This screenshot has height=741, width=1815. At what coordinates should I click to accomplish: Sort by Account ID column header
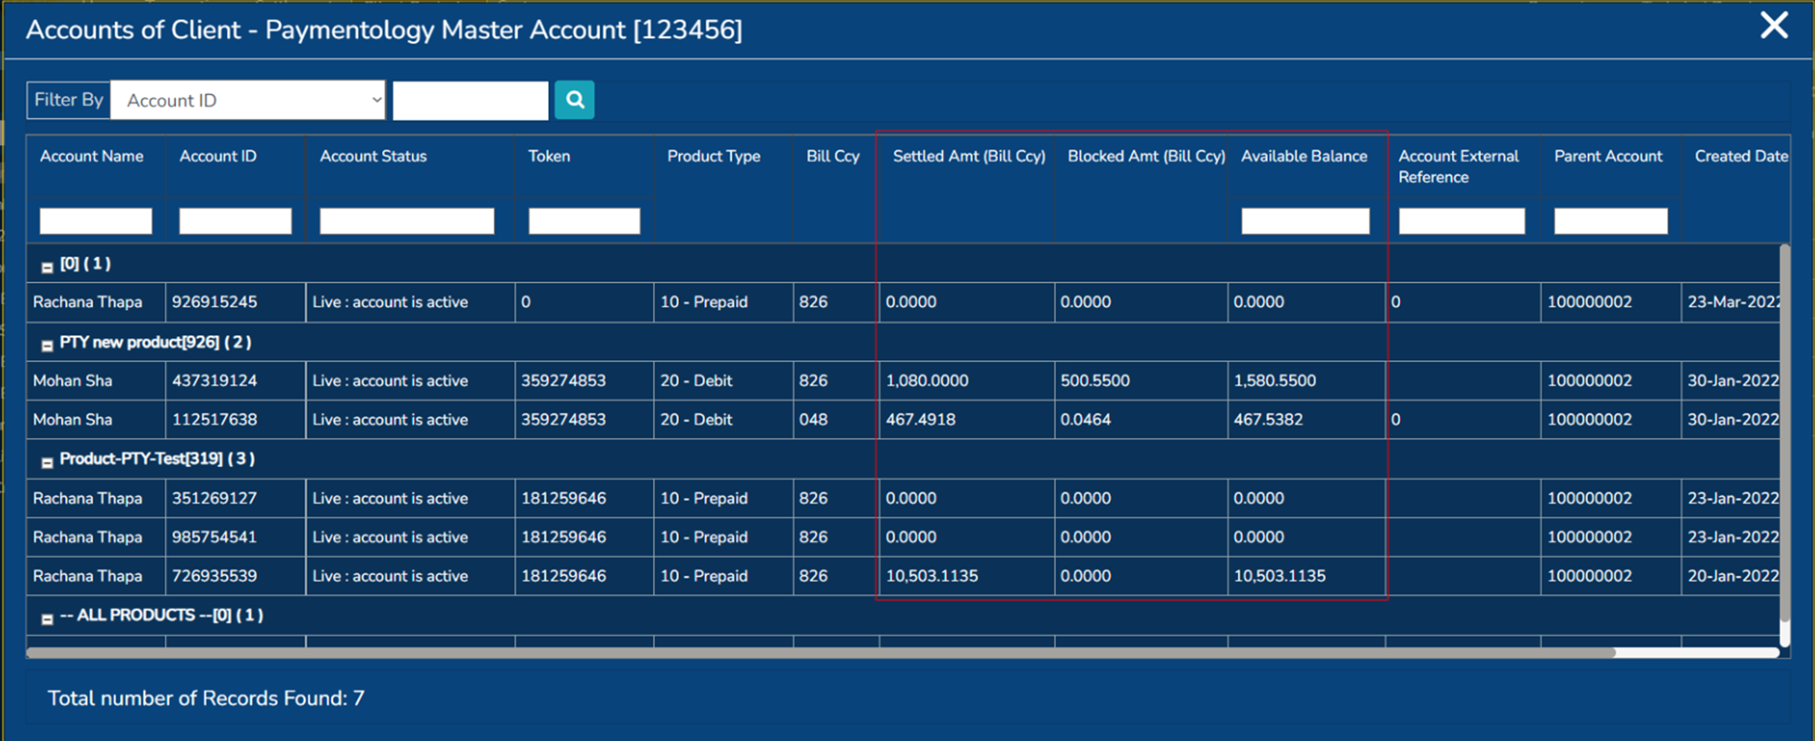218,156
